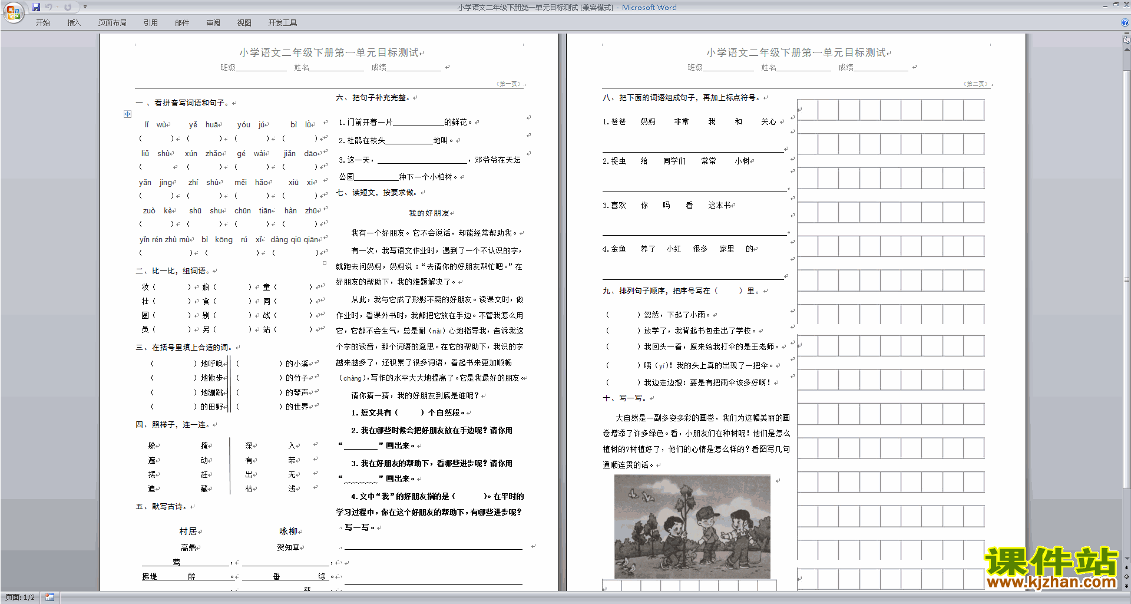Click the word 金鱼 in sentence four
The width and height of the screenshot is (1131, 604).
click(619, 249)
